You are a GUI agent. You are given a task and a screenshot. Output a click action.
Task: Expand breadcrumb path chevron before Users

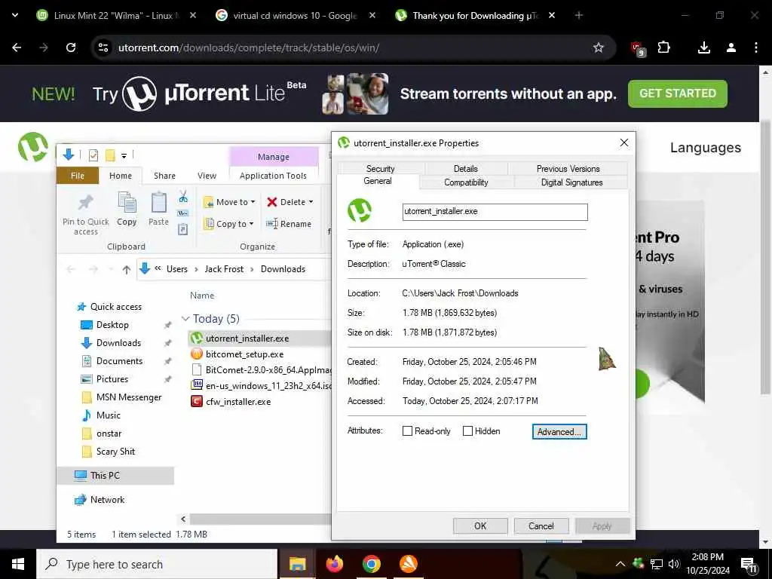click(158, 269)
